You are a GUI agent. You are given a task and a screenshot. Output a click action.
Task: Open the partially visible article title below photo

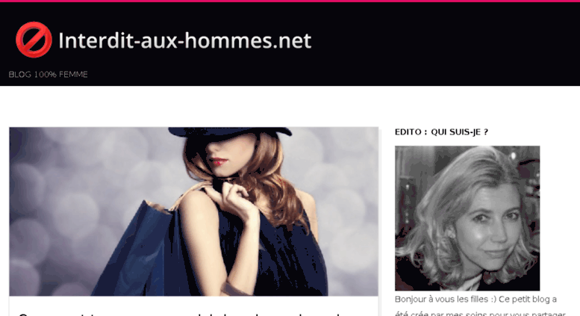pos(179,314)
